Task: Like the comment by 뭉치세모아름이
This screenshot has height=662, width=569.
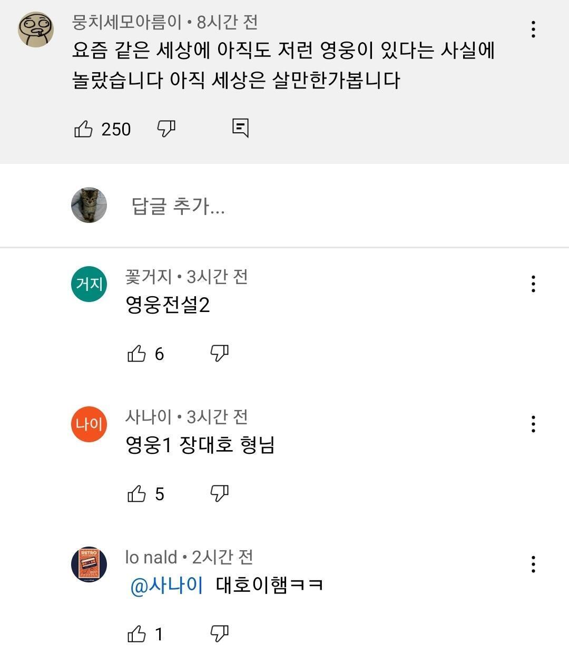Action: tap(83, 129)
